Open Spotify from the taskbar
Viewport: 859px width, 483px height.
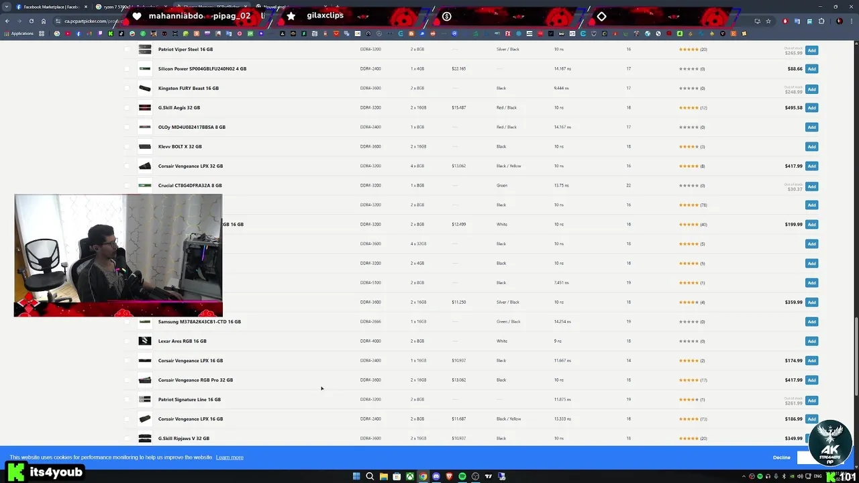(462, 476)
